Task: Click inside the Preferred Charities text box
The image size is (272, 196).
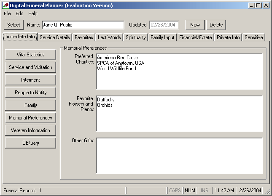Action: click(x=179, y=72)
